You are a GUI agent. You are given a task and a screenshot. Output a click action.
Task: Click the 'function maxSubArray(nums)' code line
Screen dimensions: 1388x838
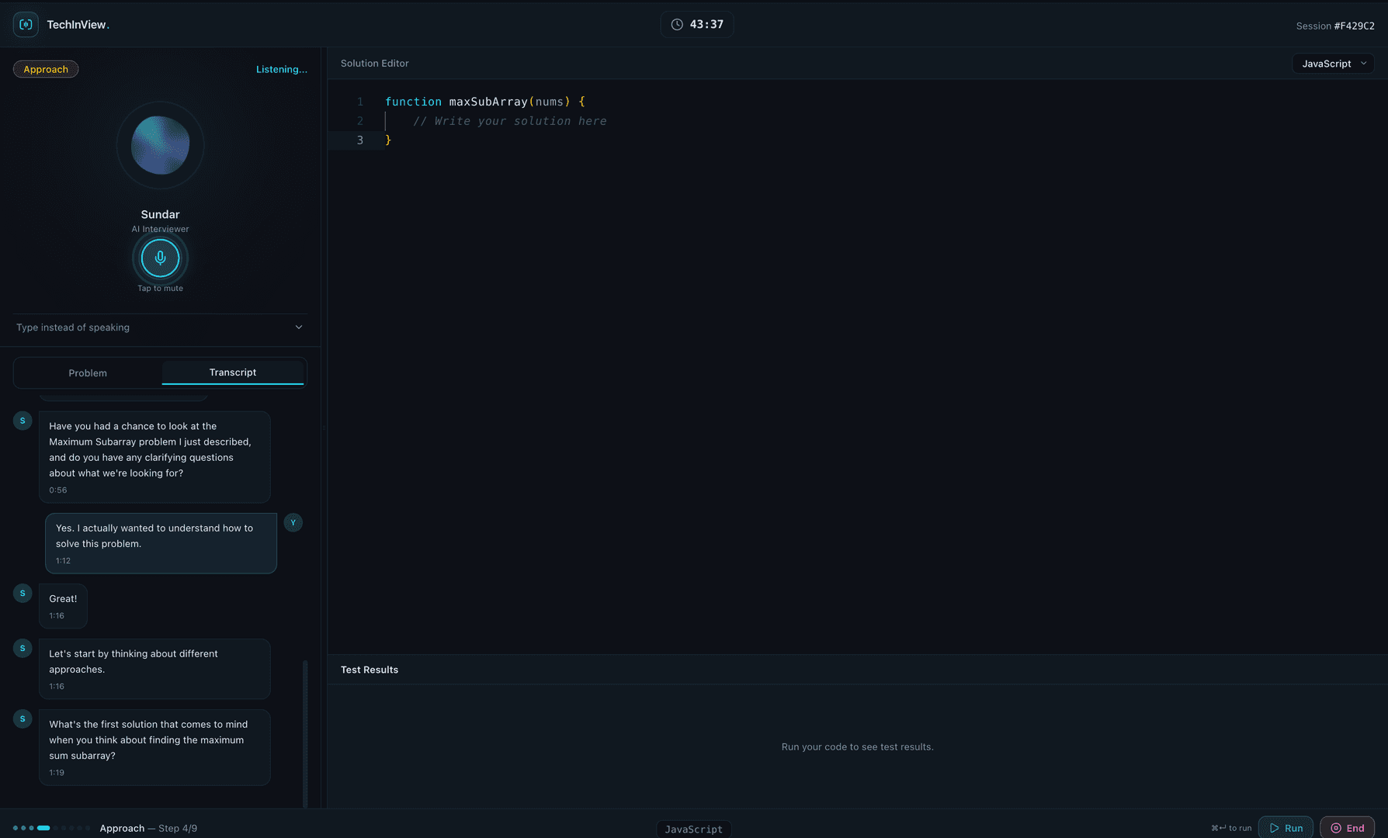coord(485,102)
